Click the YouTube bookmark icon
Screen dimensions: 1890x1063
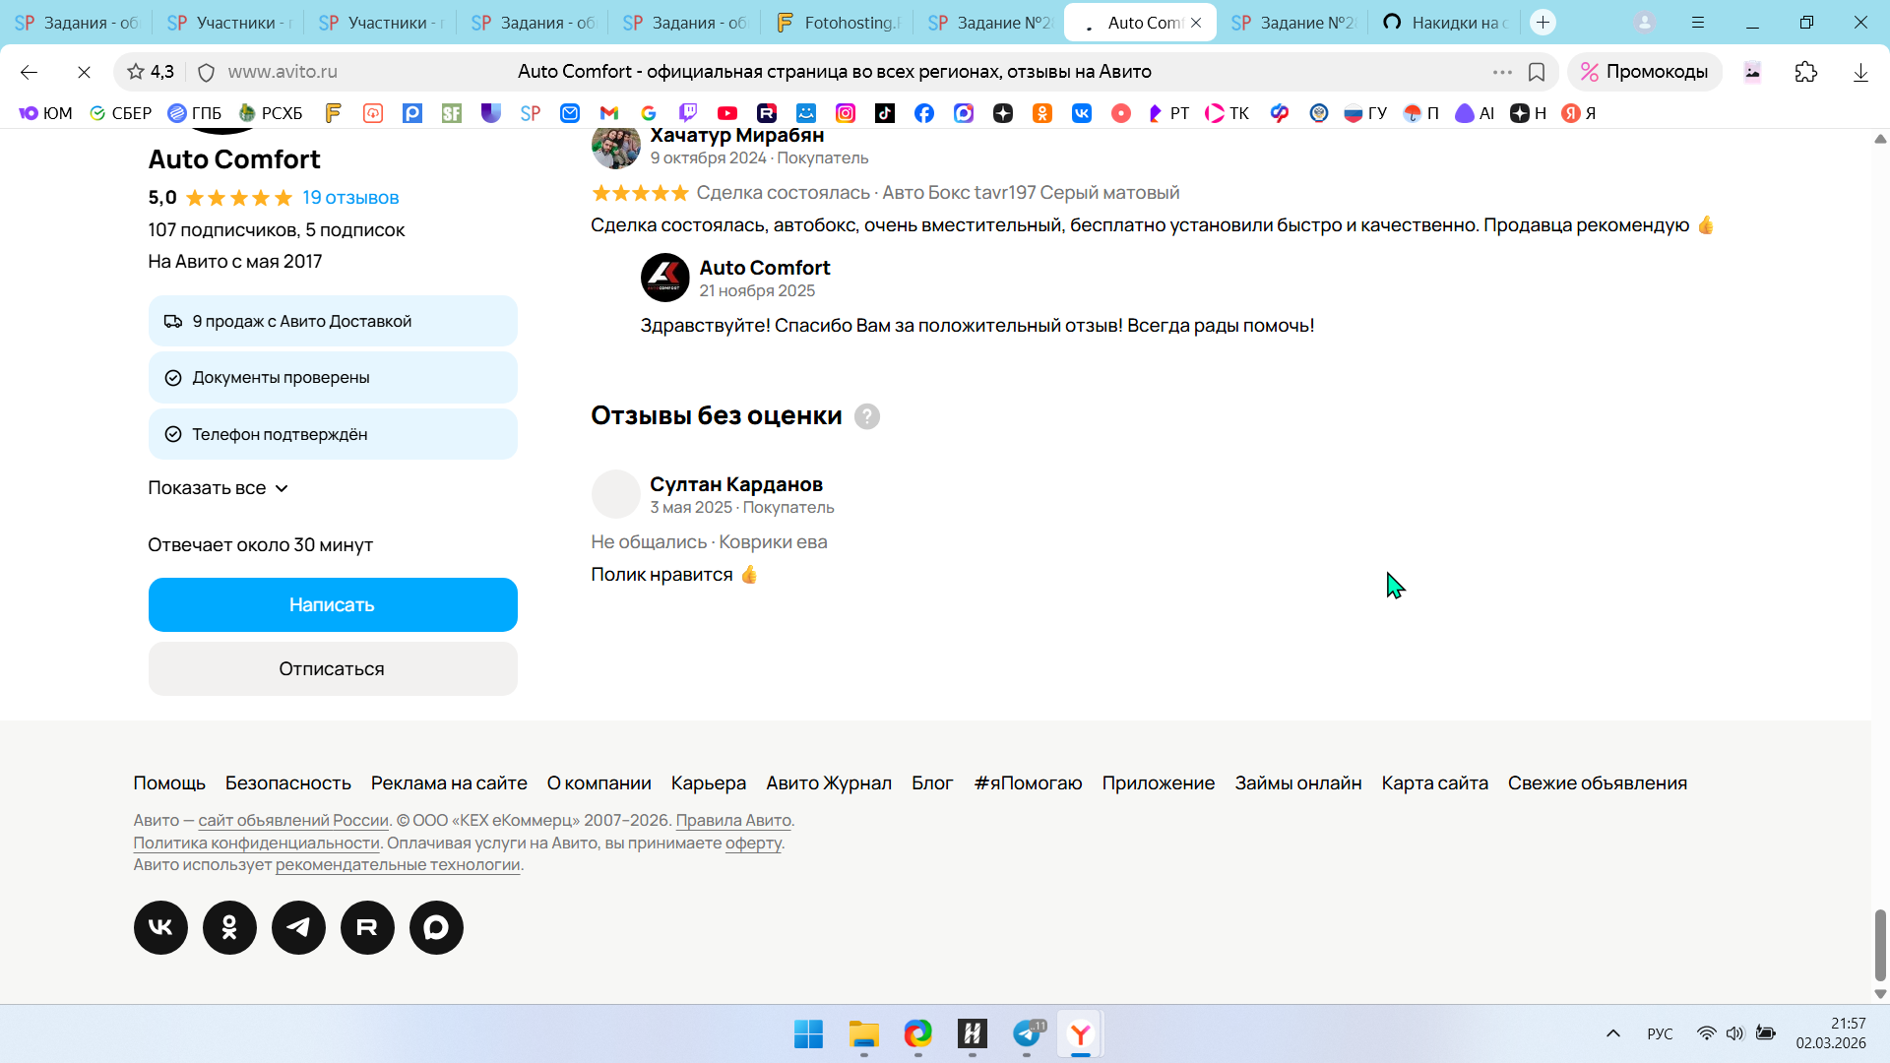pyautogui.click(x=726, y=113)
